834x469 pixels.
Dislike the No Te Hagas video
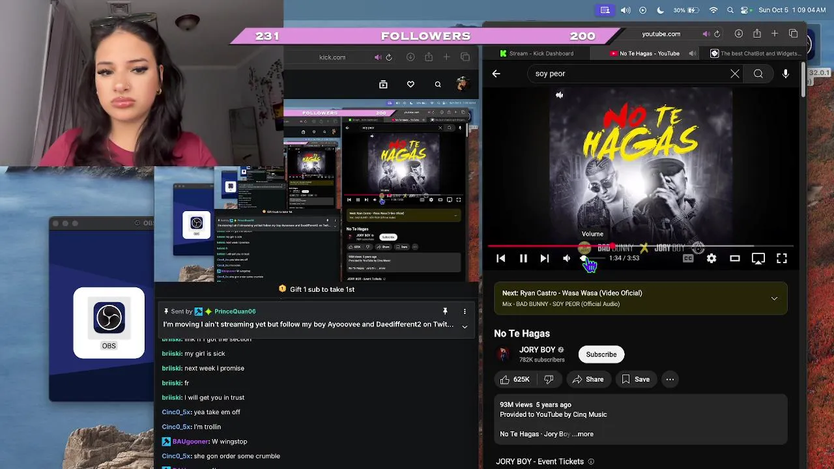click(x=549, y=379)
